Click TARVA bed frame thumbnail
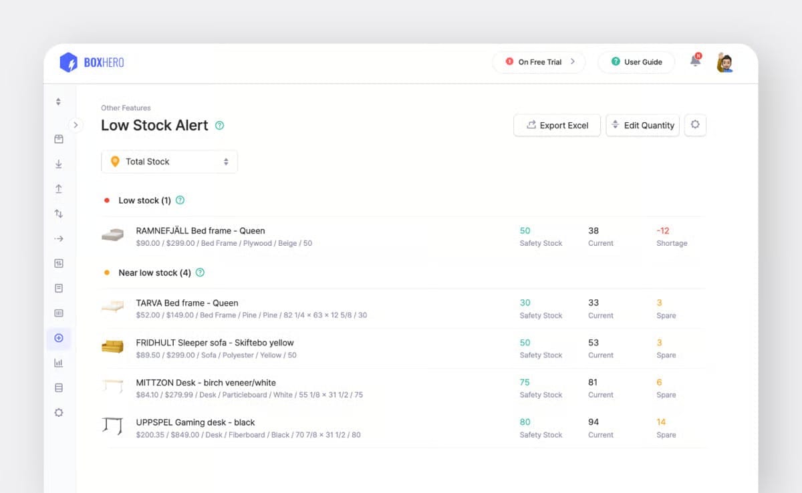Image resolution: width=802 pixels, height=493 pixels. click(112, 307)
